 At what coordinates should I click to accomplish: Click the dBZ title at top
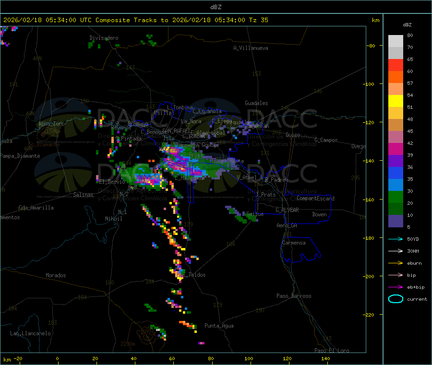[x=216, y=7]
